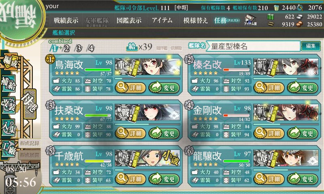
Task: Open the 補給 resupply sidebar icon
Action: (9, 83)
